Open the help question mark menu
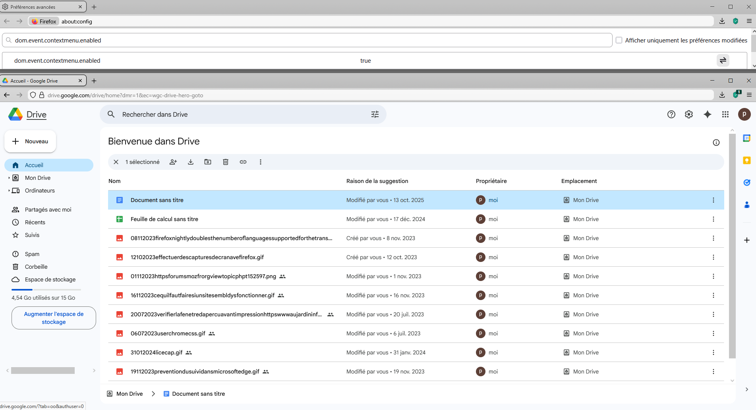 pyautogui.click(x=671, y=114)
